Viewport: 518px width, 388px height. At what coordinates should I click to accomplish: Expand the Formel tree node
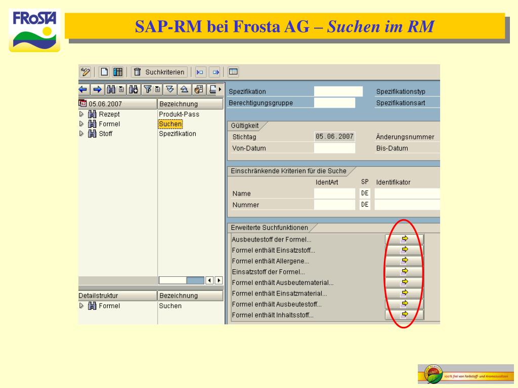[x=81, y=124]
